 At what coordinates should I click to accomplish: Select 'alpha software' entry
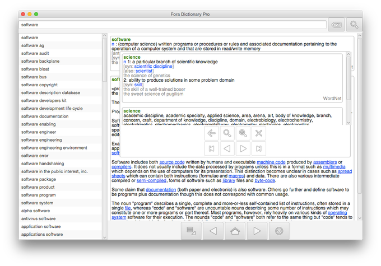61,211
